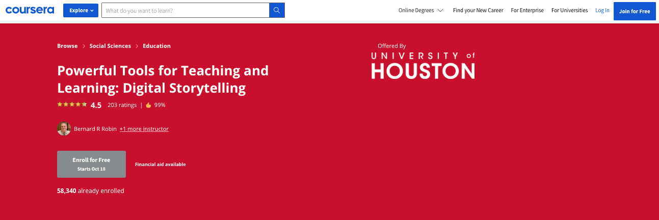Viewport: 659px width, 220px height.
Task: Click Enroll for Free button
Action: (91, 164)
